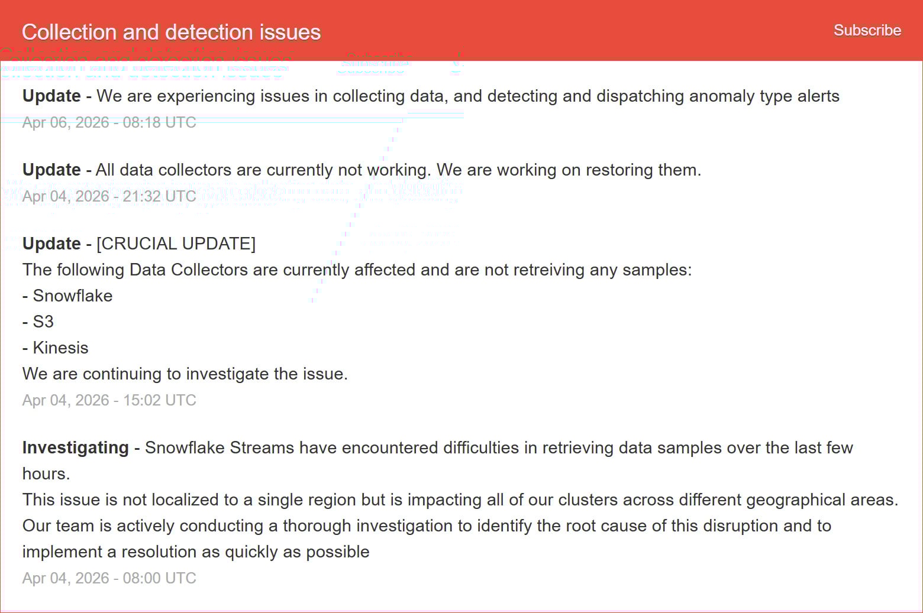
Task: Select the Snowflake list item
Action: pos(67,296)
